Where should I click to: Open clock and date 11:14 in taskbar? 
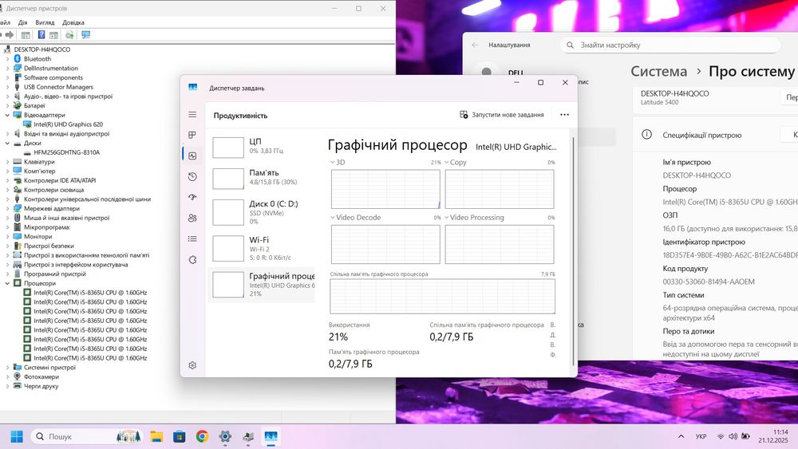pos(772,436)
